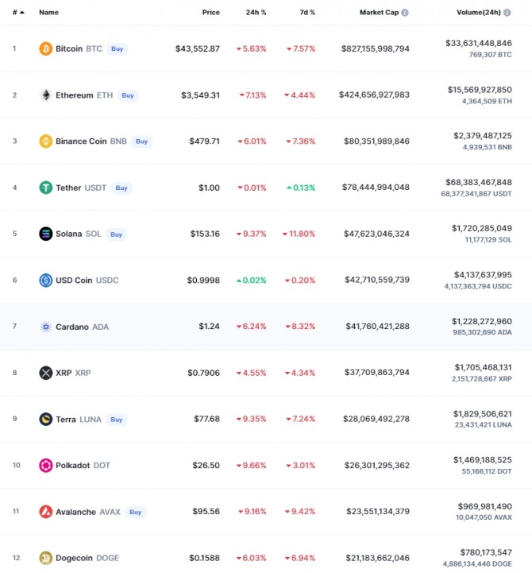Click the Buy button next to Bitcoin
The height and width of the screenshot is (573, 532).
(118, 48)
